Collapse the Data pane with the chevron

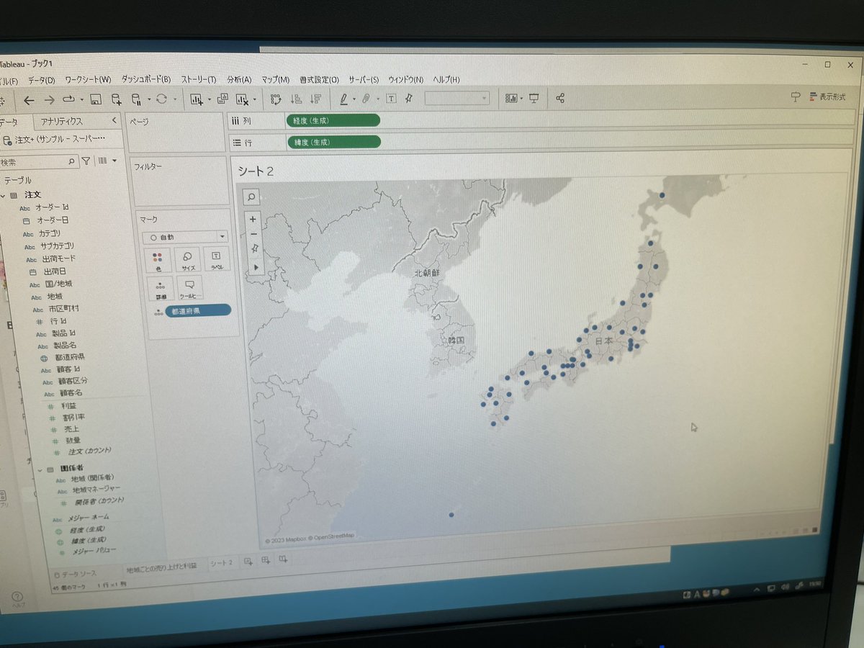point(114,121)
